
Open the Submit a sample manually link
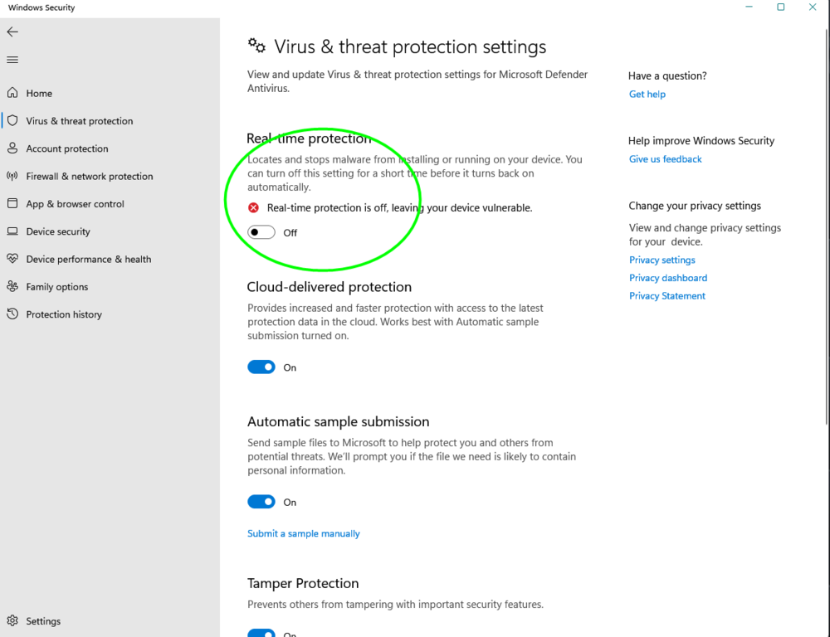(x=304, y=533)
